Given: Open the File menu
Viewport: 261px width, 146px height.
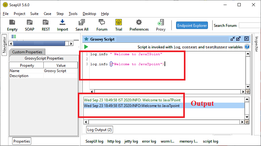Looking at the screenshot, I should (6, 14).
